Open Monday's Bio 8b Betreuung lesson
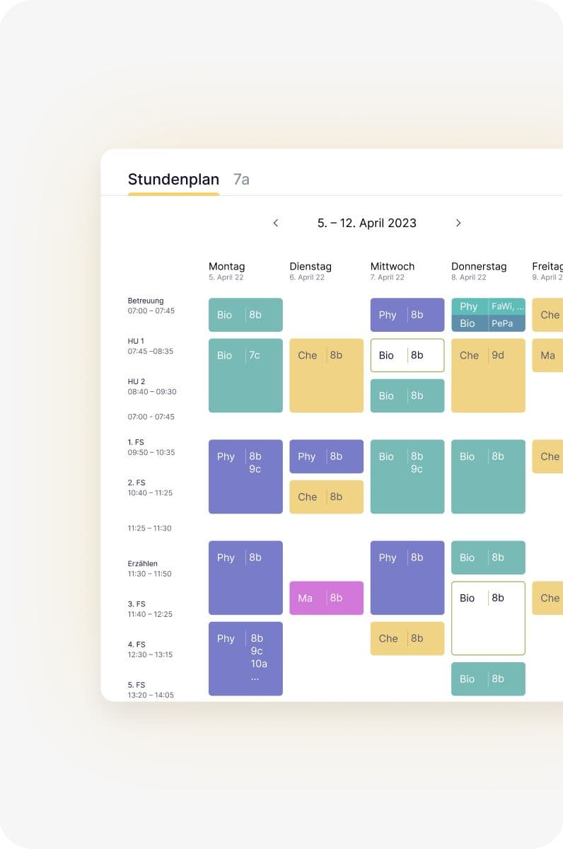The height and width of the screenshot is (849, 563). point(245,314)
